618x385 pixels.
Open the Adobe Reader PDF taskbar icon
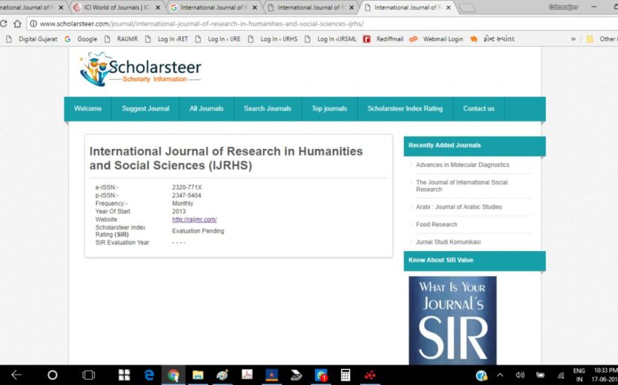(x=247, y=374)
